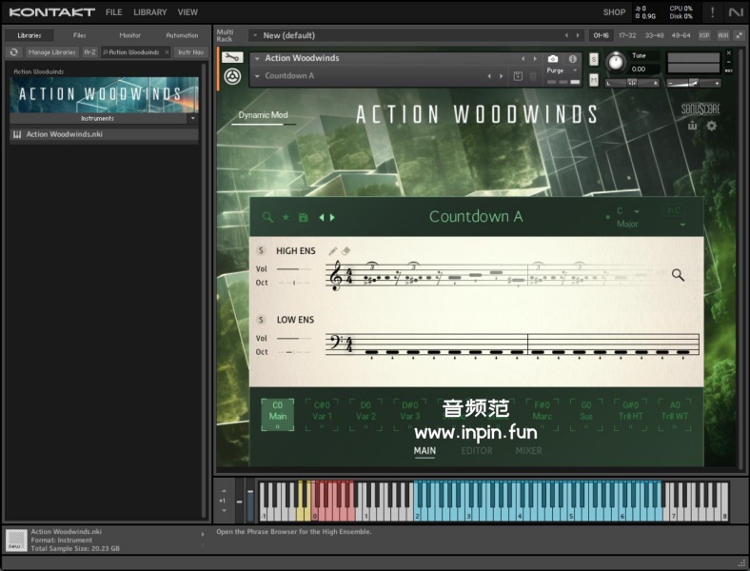Open the Purge dropdown menu

pos(561,70)
